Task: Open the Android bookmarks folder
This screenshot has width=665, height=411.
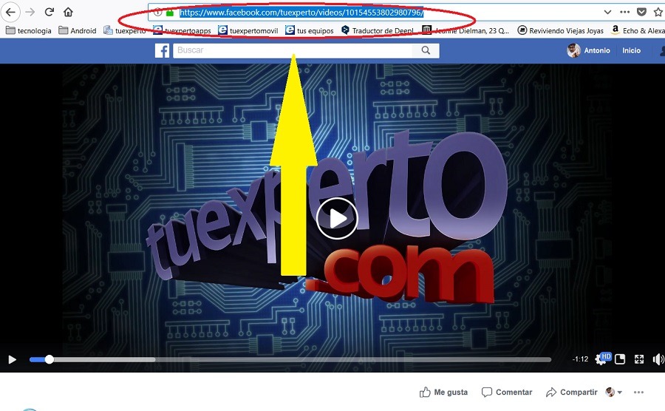Action: [x=78, y=30]
